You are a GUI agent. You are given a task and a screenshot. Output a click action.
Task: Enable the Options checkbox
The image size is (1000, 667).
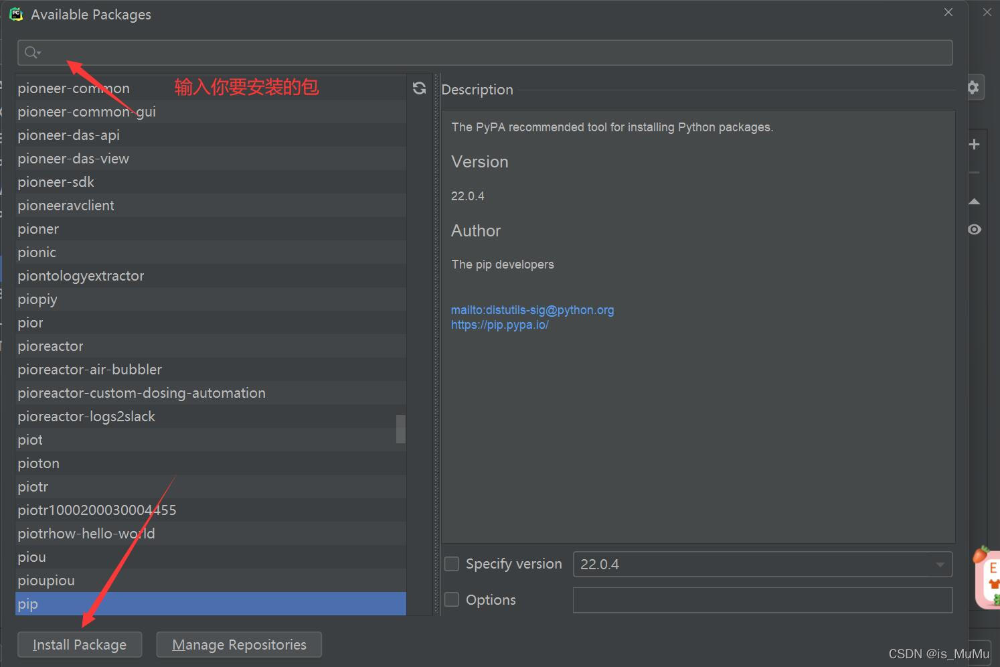(452, 599)
